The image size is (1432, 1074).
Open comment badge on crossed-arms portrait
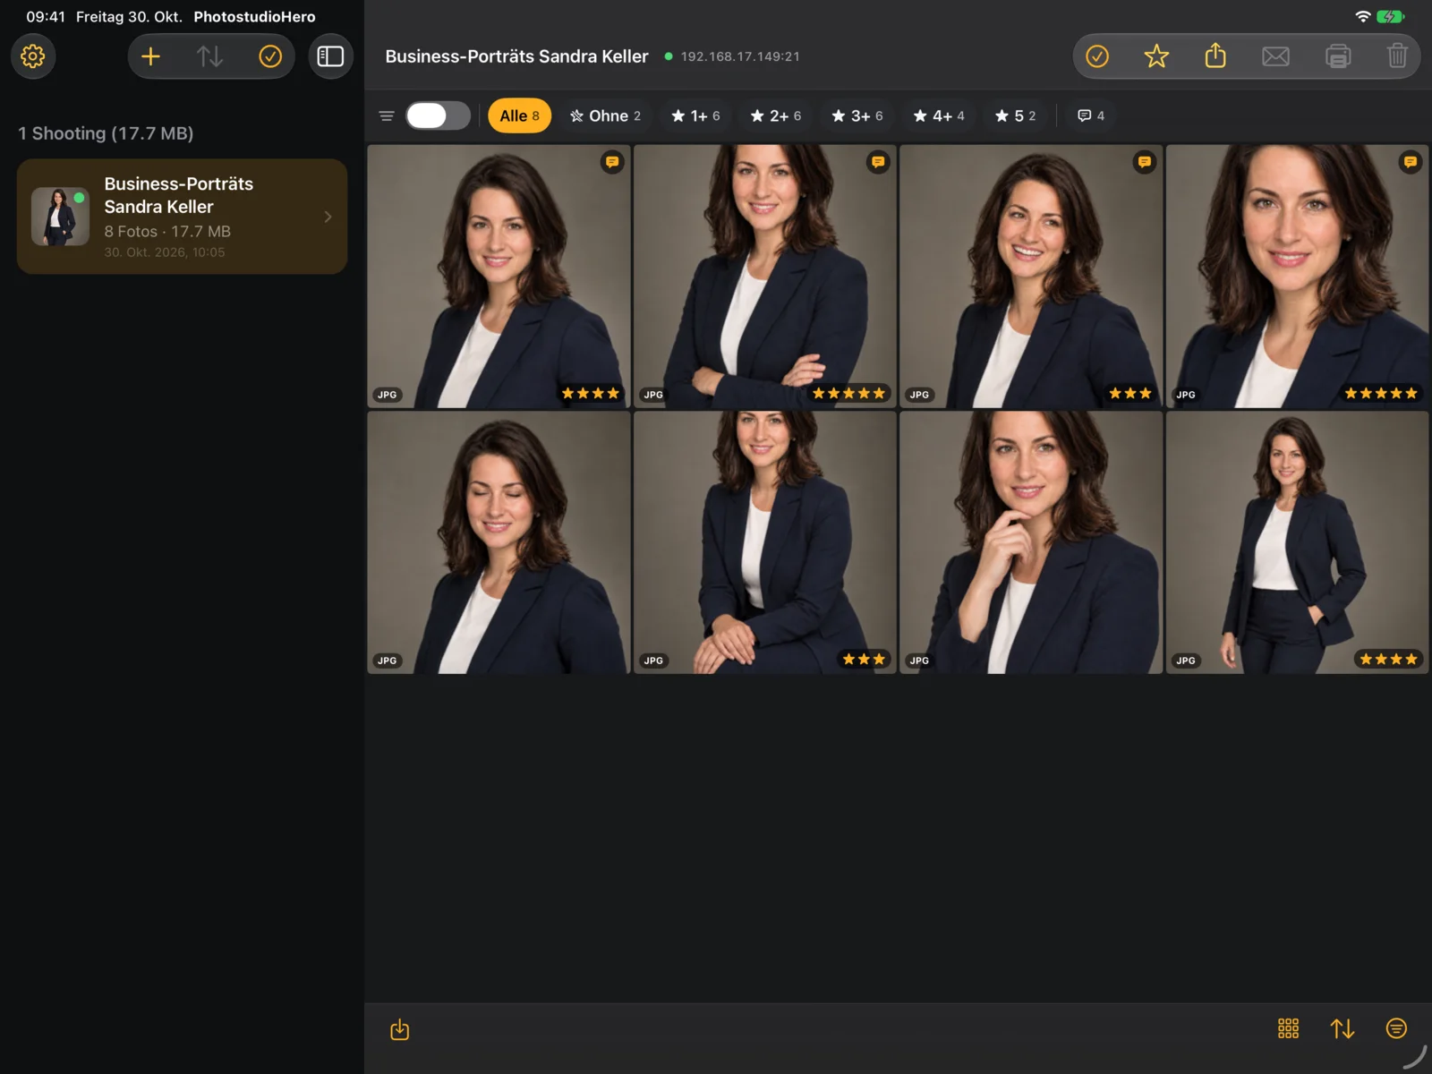[x=878, y=162]
